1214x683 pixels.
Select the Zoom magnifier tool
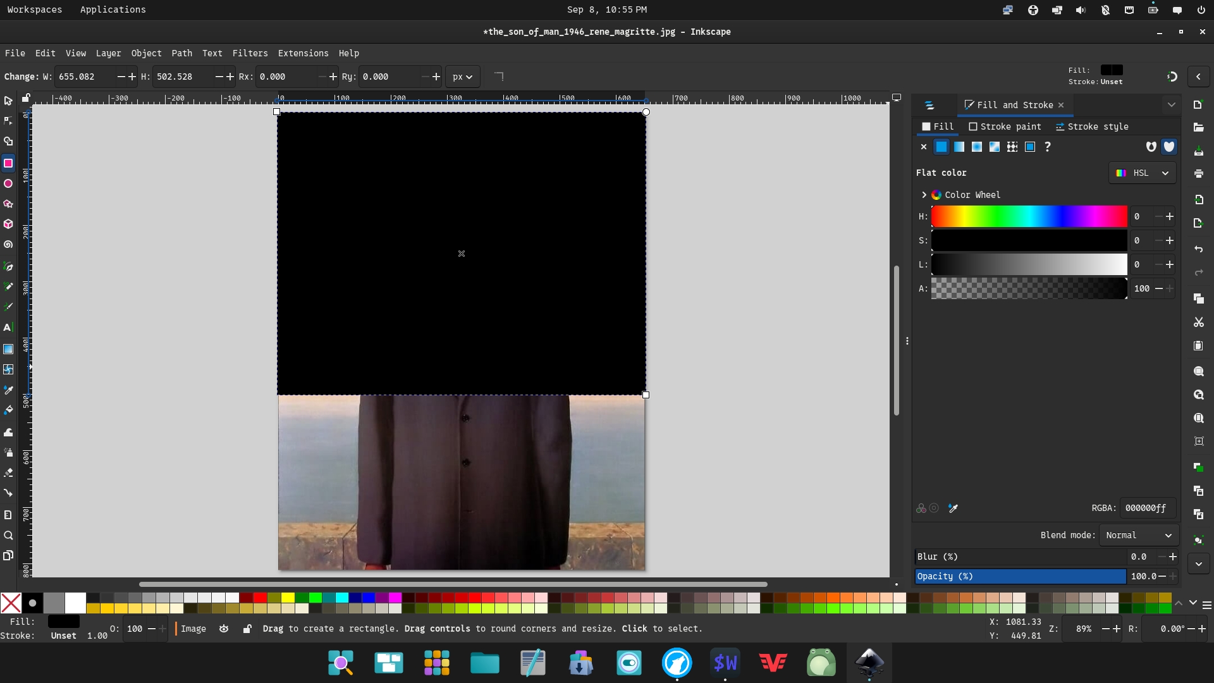8,536
